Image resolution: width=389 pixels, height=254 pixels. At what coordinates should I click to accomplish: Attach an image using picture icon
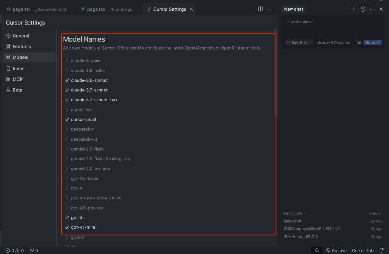(x=359, y=42)
